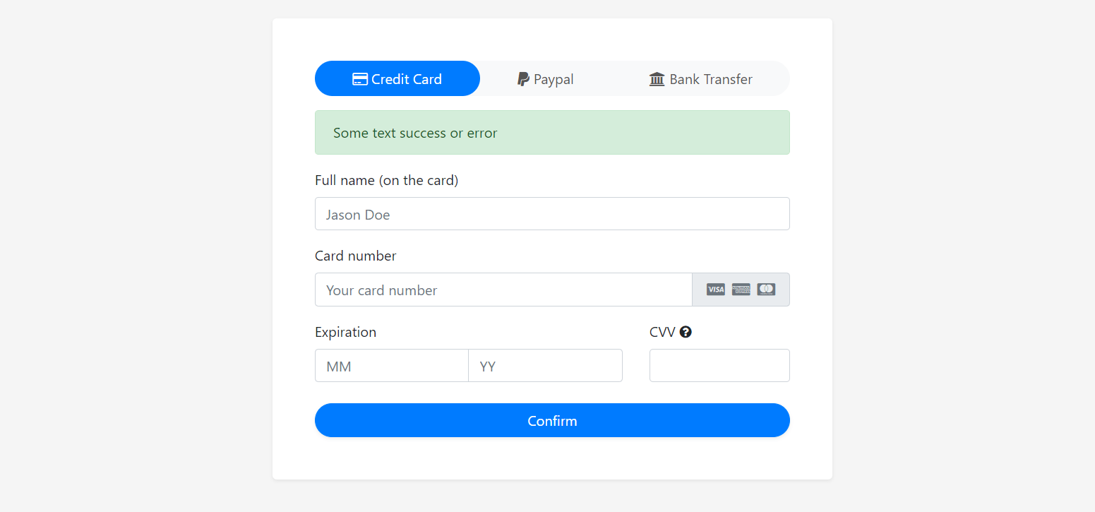1095x512 pixels.
Task: Select the Mastercard icon
Action: (765, 290)
